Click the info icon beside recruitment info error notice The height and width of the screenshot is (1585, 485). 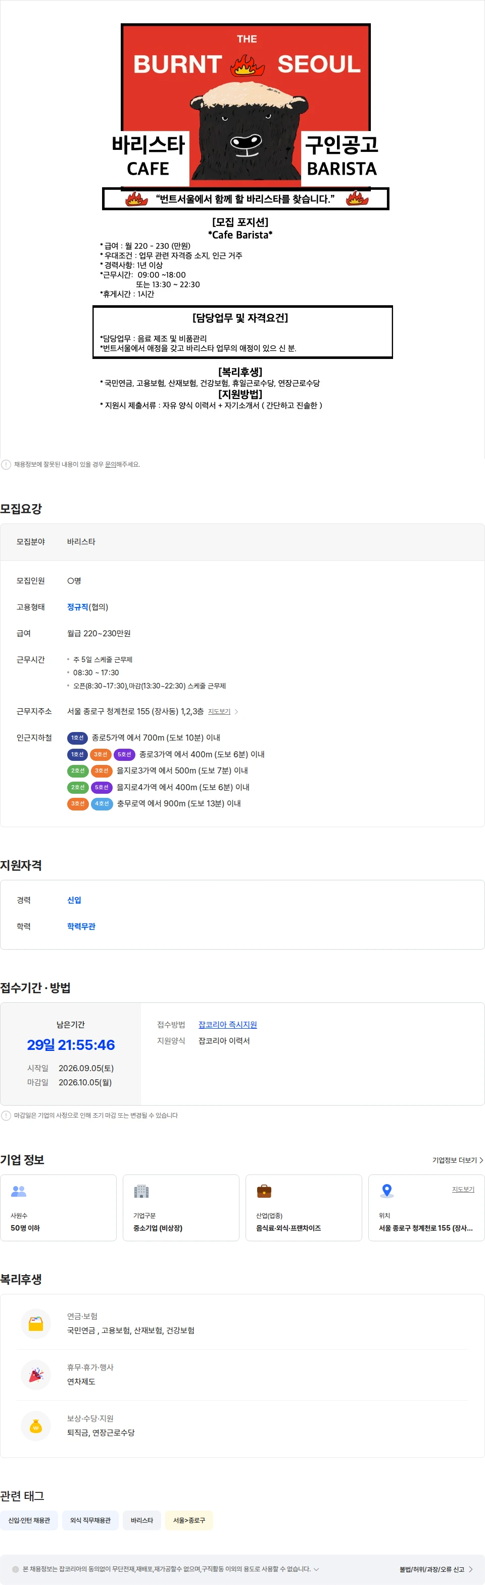point(6,465)
